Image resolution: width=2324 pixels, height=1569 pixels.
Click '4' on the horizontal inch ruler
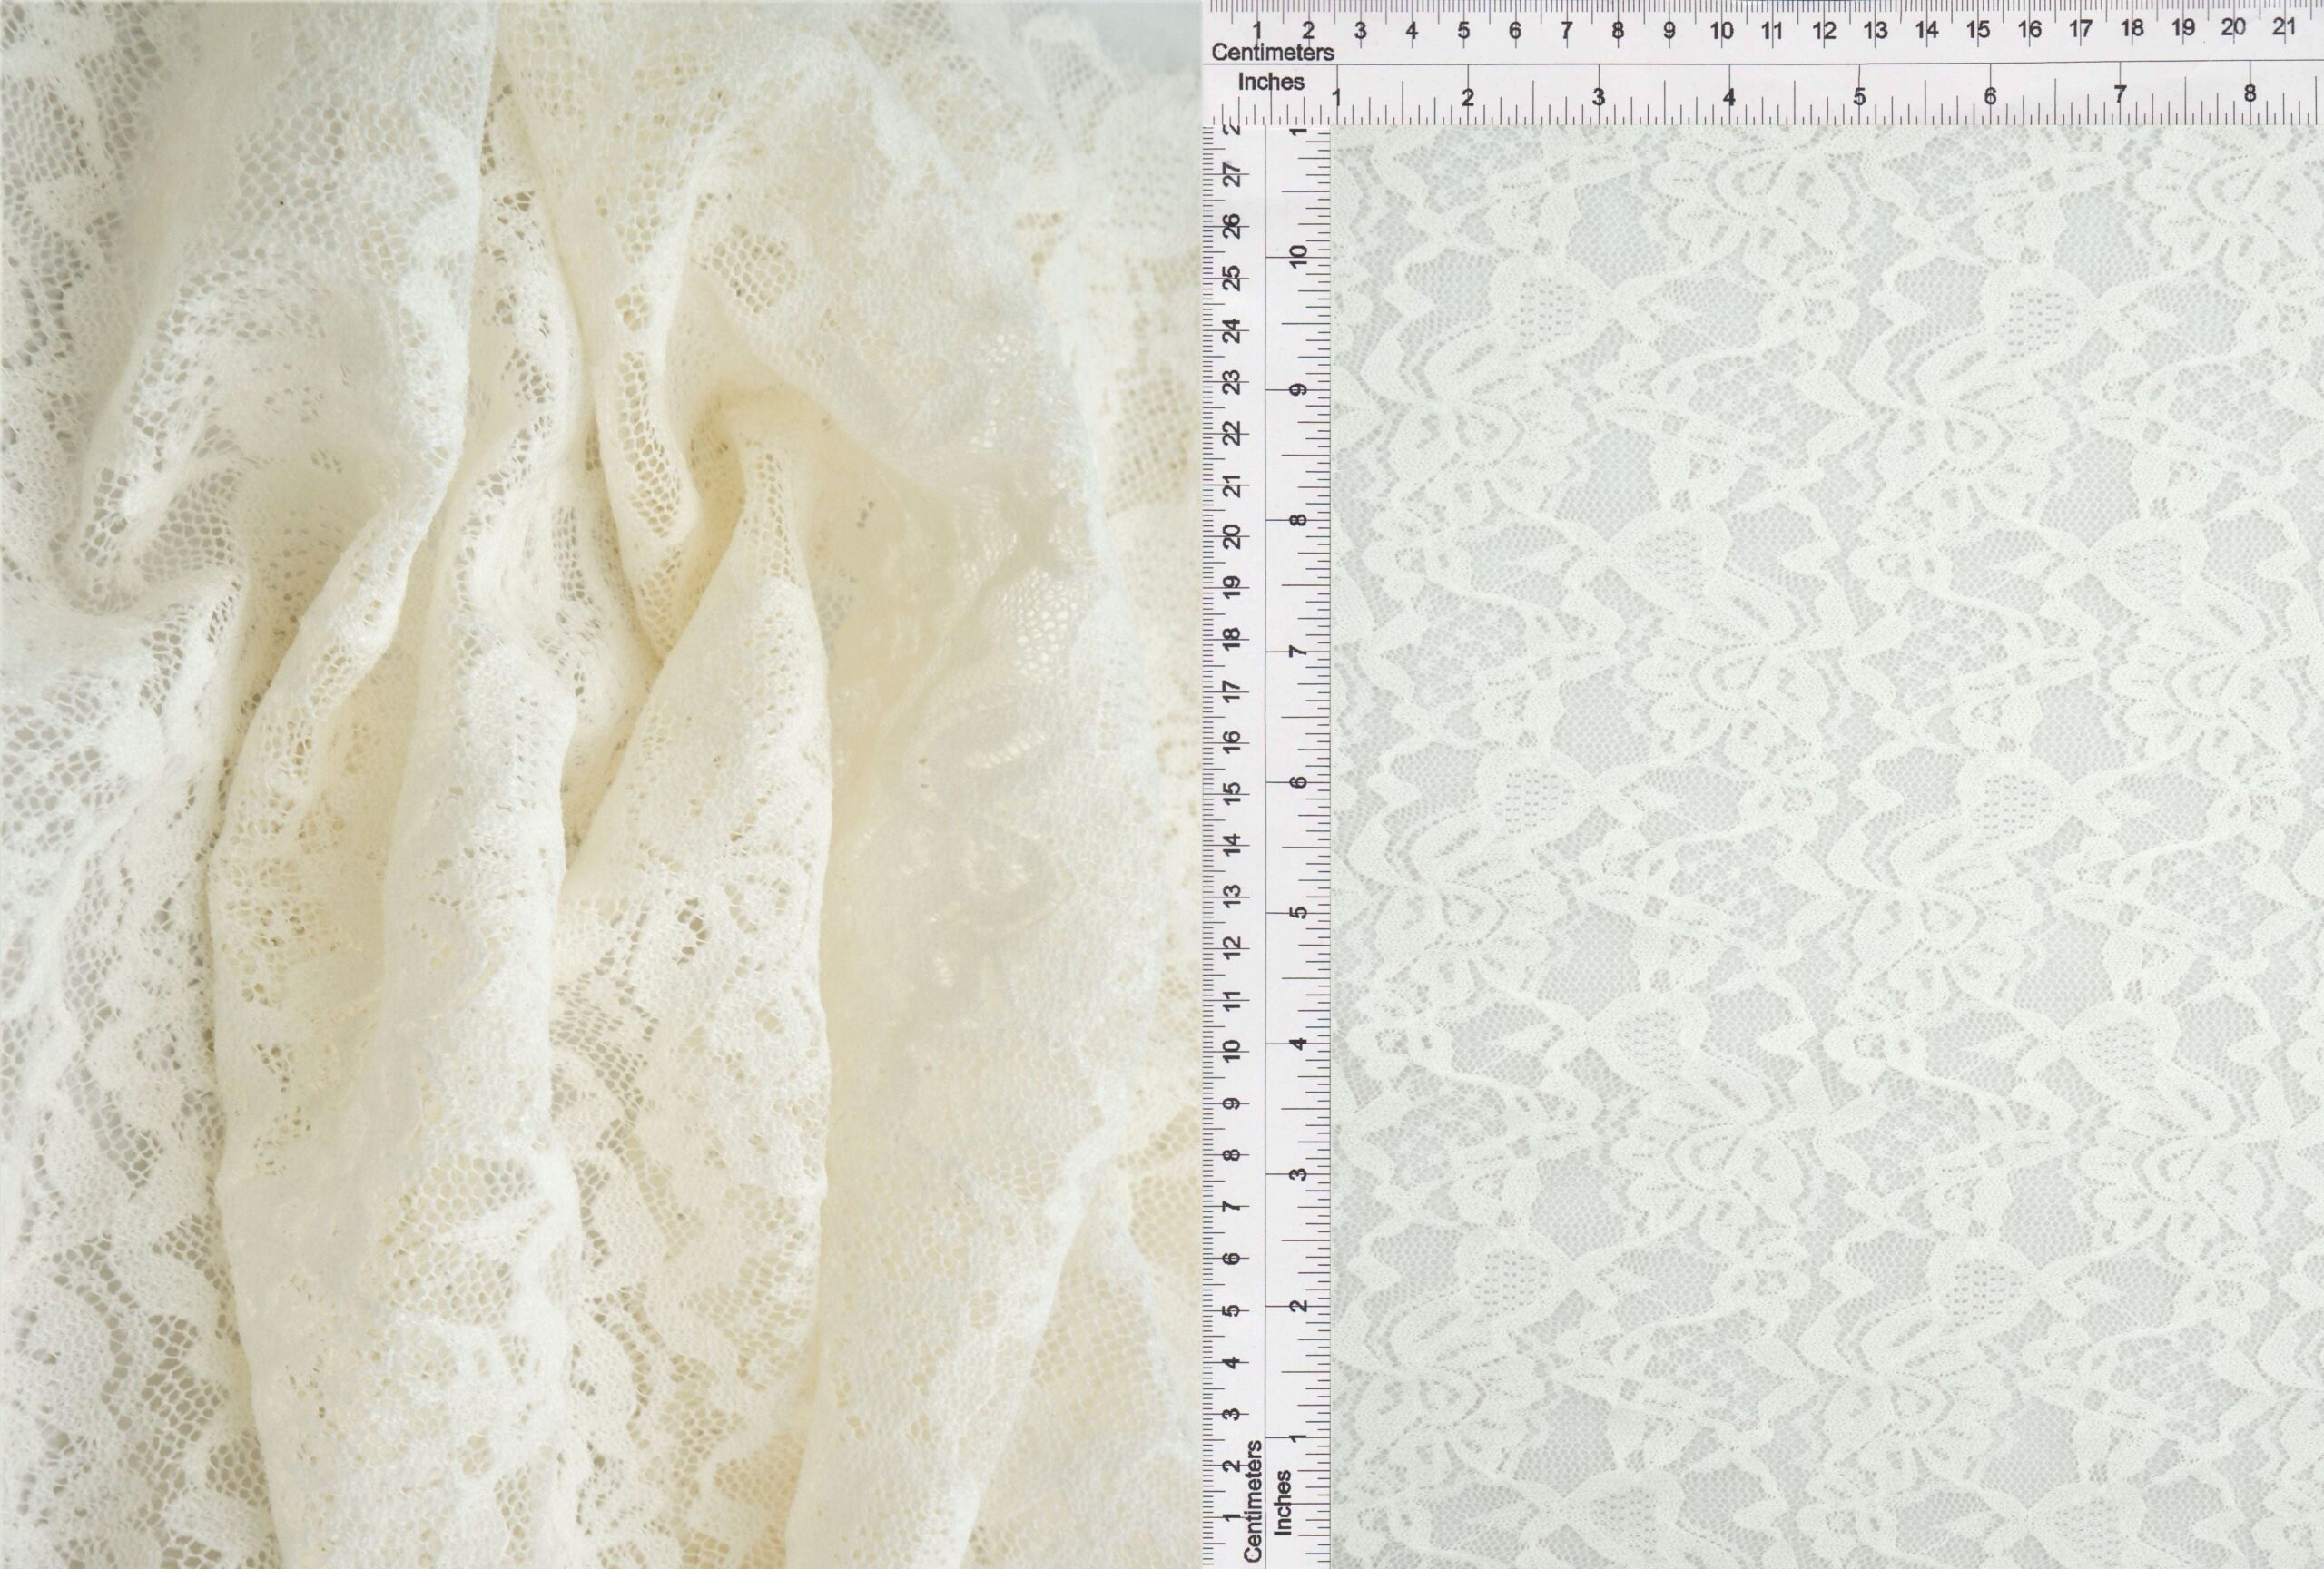point(1729,97)
